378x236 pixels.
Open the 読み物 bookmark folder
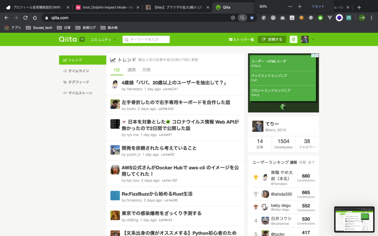[109, 28]
